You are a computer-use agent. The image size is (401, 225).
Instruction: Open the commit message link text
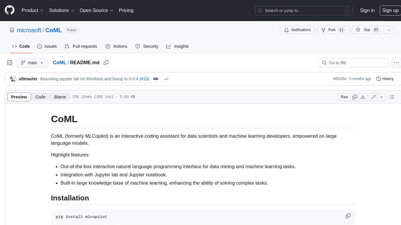tap(90, 79)
